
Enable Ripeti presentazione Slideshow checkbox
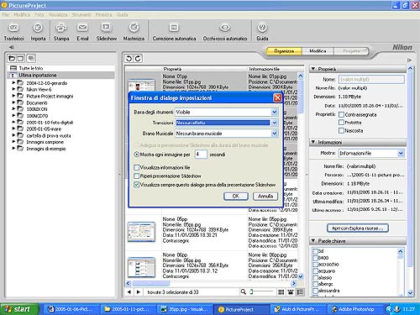pos(137,176)
